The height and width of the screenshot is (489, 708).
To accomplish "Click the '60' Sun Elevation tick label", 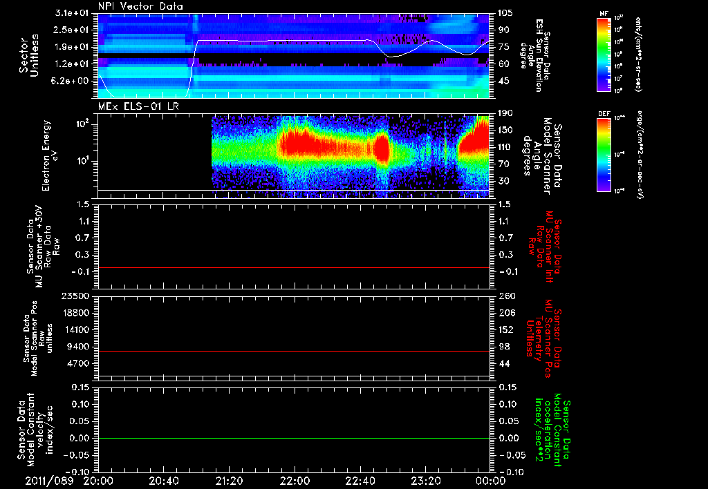I will 503,64.
